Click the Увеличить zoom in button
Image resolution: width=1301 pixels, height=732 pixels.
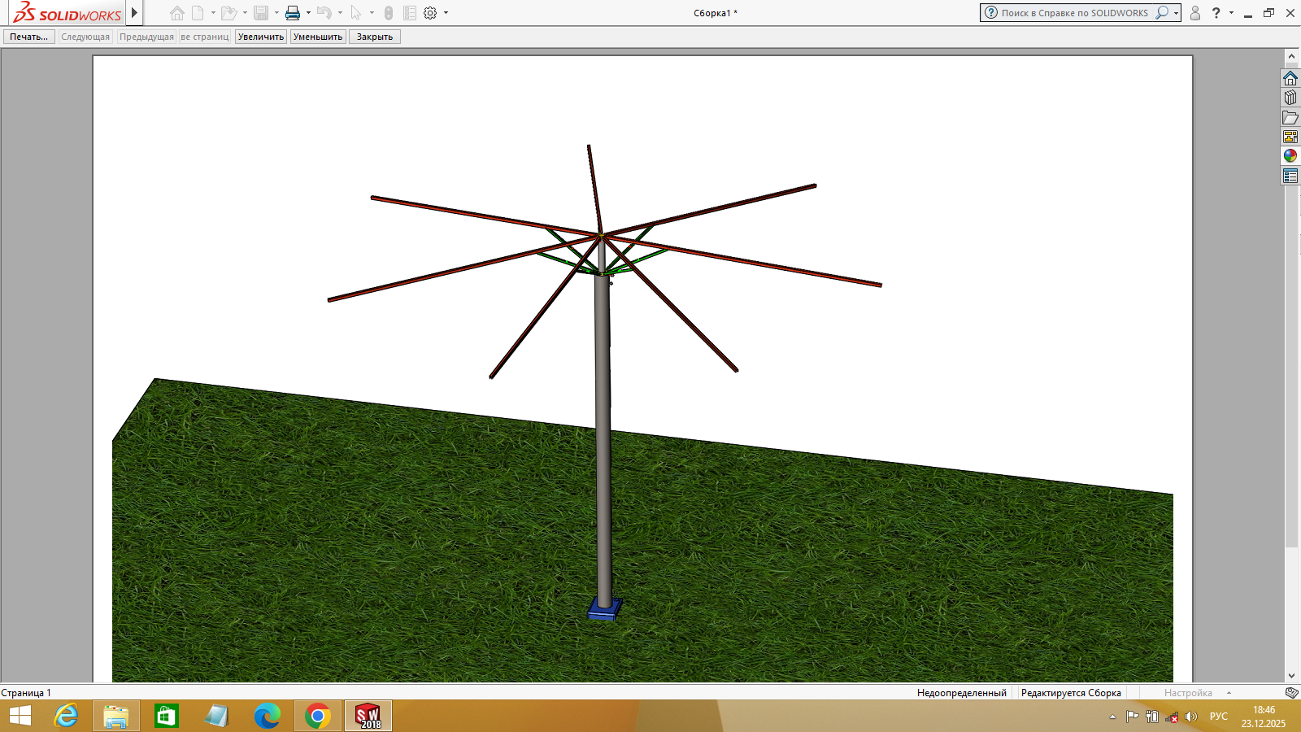pos(261,37)
